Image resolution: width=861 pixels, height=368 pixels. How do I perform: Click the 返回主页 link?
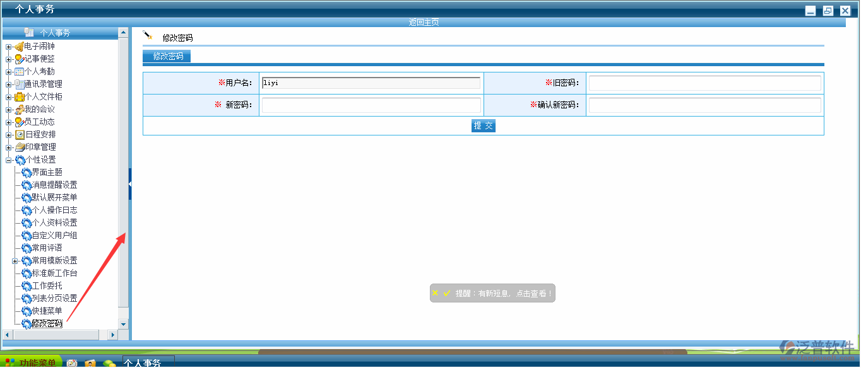pyautogui.click(x=424, y=22)
